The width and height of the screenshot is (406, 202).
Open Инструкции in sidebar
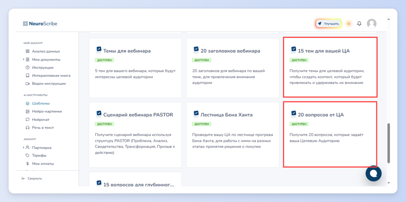pyautogui.click(x=43, y=68)
